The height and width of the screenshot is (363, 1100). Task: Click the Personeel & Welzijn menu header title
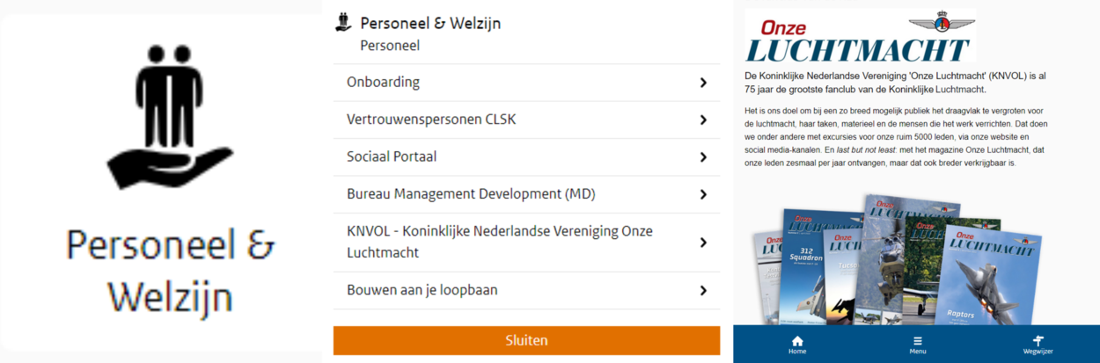[x=430, y=24]
